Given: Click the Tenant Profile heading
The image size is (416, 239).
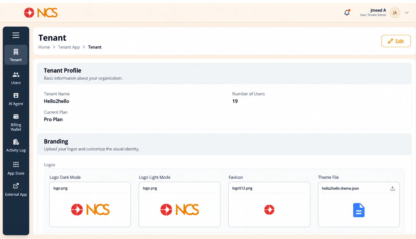Looking at the screenshot, I should [63, 70].
